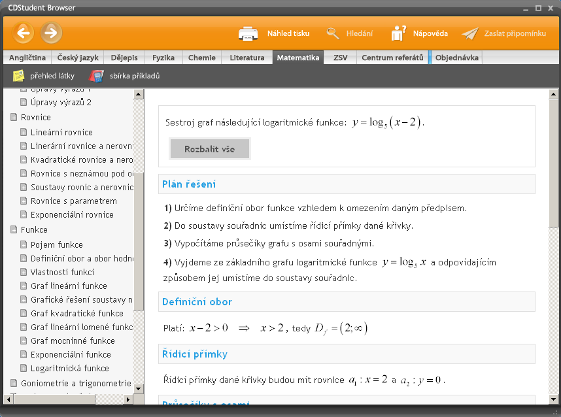
Task: Select the Matematika tab
Action: click(298, 58)
